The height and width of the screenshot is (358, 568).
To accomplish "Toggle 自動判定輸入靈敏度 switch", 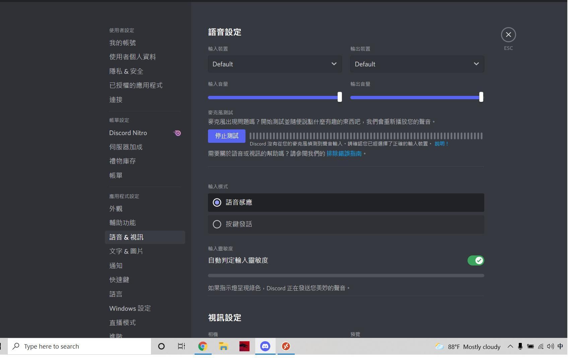I will pyautogui.click(x=476, y=261).
